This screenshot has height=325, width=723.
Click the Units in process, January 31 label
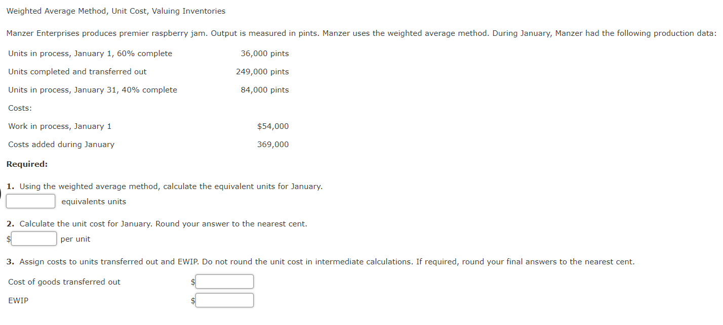point(92,89)
